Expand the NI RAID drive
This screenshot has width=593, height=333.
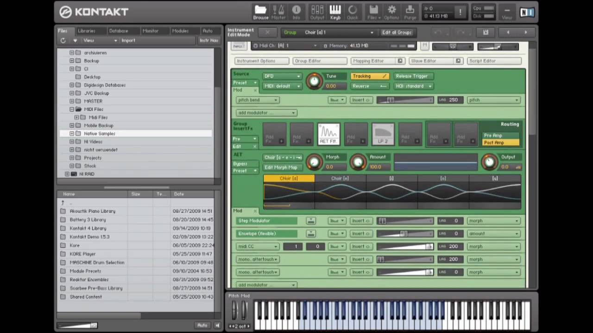[x=67, y=174]
